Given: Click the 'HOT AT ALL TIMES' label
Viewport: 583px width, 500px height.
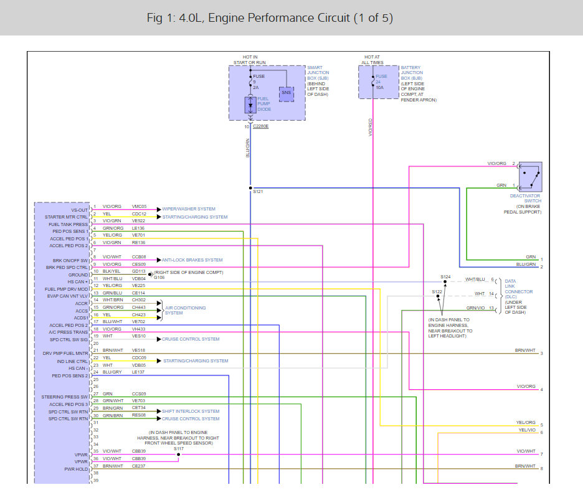Looking at the screenshot, I should tap(372, 60).
